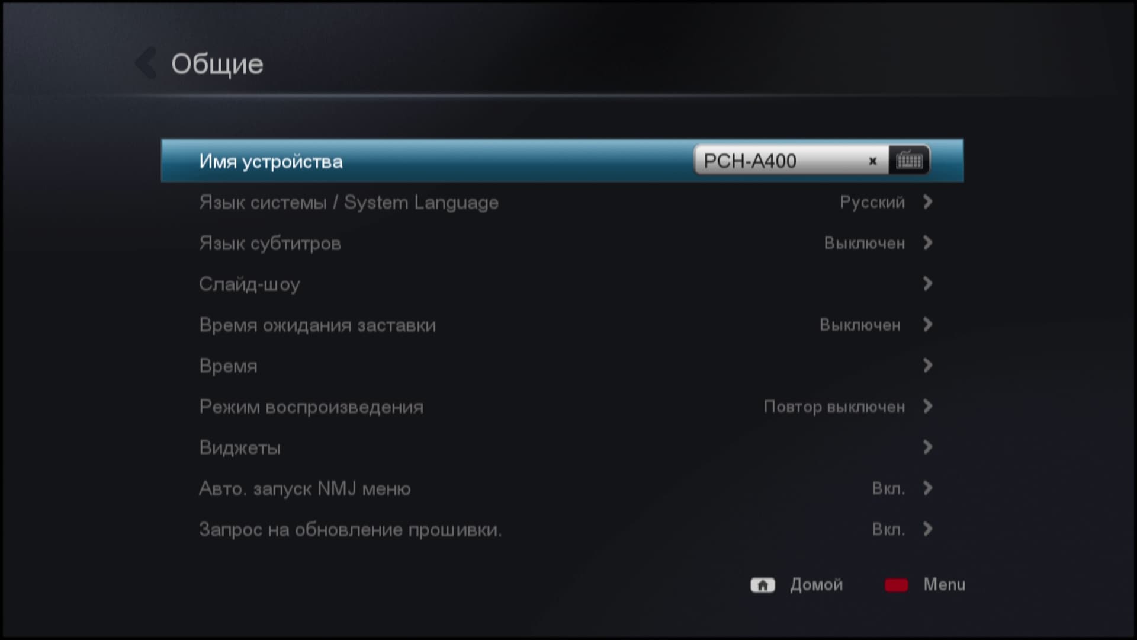Click the chevron next to Русский
The height and width of the screenshot is (640, 1137).
[927, 202]
